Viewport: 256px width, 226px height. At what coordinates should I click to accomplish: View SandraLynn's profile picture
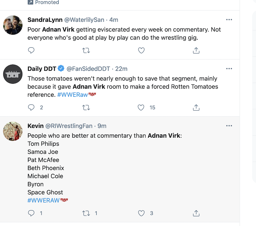click(x=13, y=25)
